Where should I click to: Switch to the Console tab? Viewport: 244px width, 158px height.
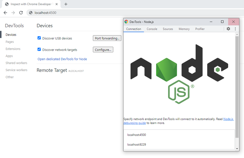[152, 29]
